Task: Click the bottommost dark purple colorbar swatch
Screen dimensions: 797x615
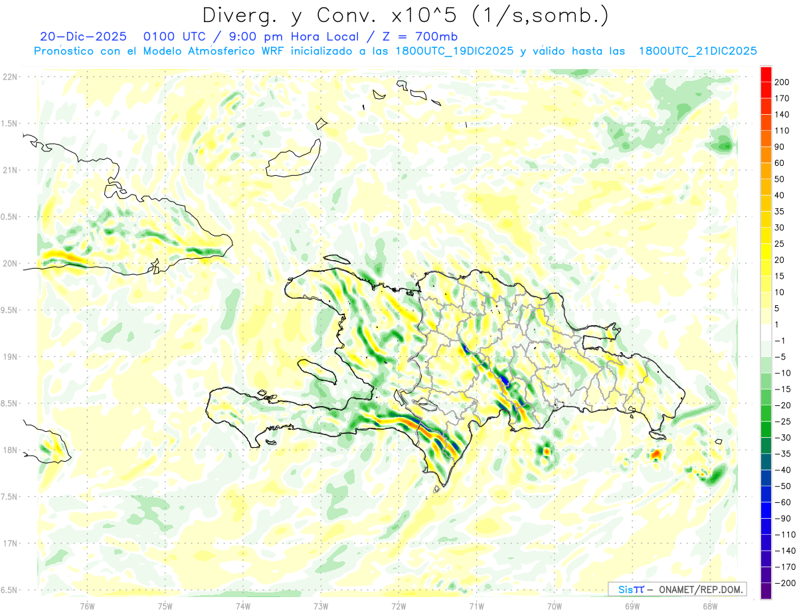Action: point(766,590)
